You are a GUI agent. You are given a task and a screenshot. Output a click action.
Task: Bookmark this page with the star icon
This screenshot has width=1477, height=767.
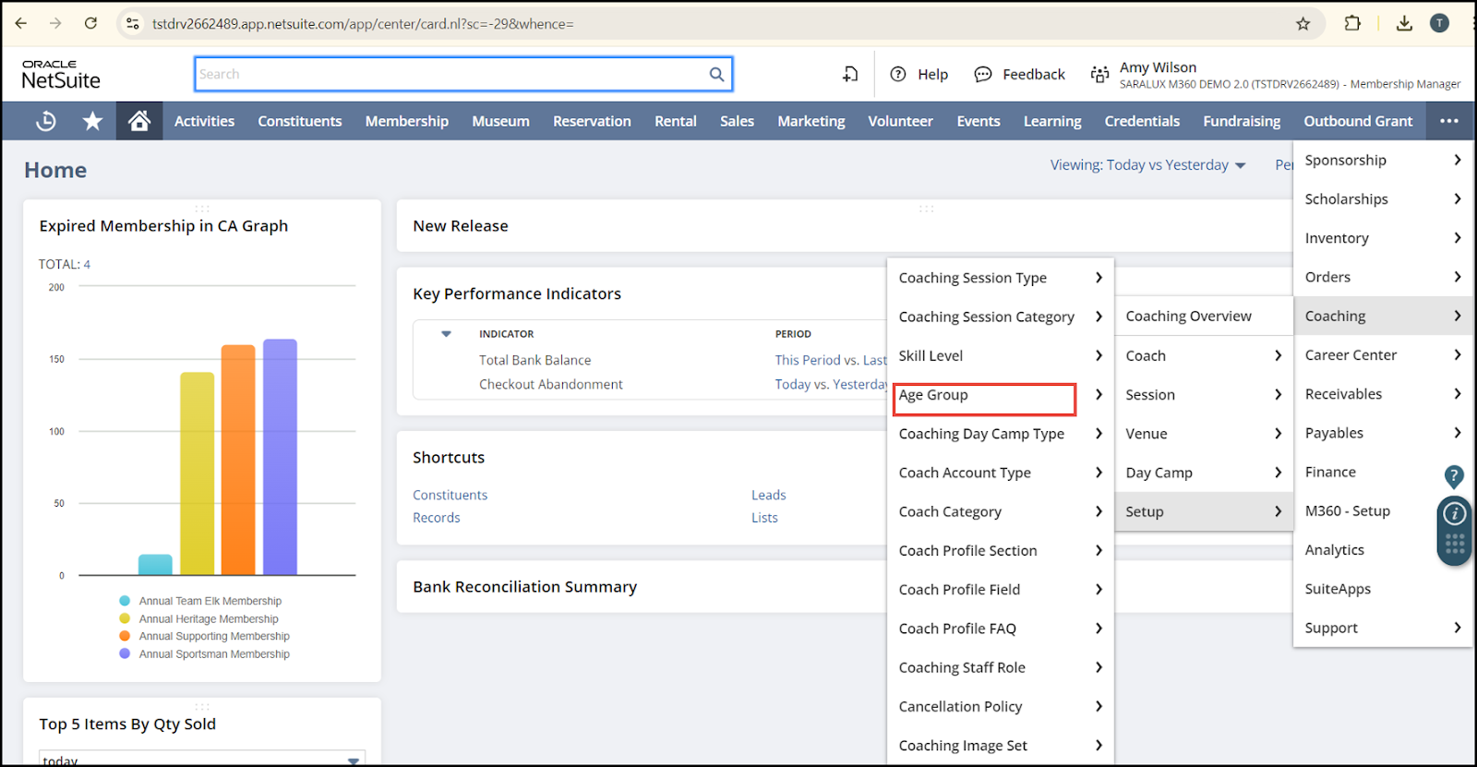point(1303,24)
